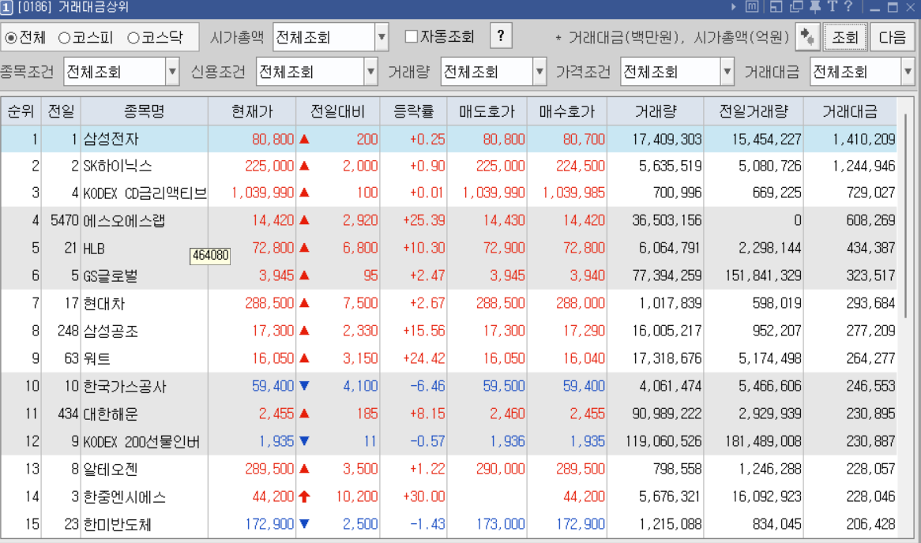Select the SK하이닉스 stock name
The width and height of the screenshot is (921, 543).
click(118, 166)
